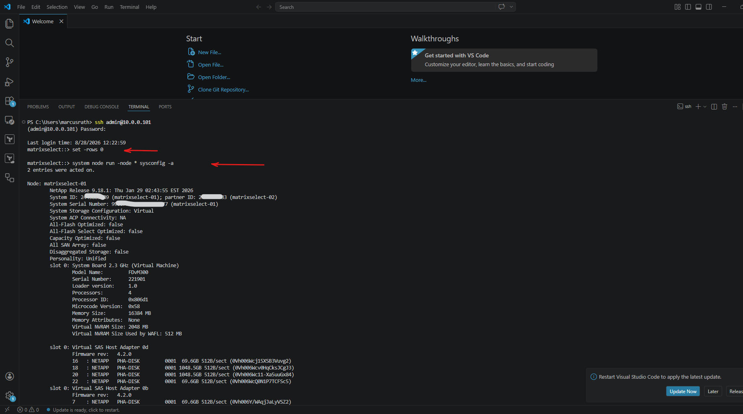Open the Help menu
743x414 pixels.
151,7
